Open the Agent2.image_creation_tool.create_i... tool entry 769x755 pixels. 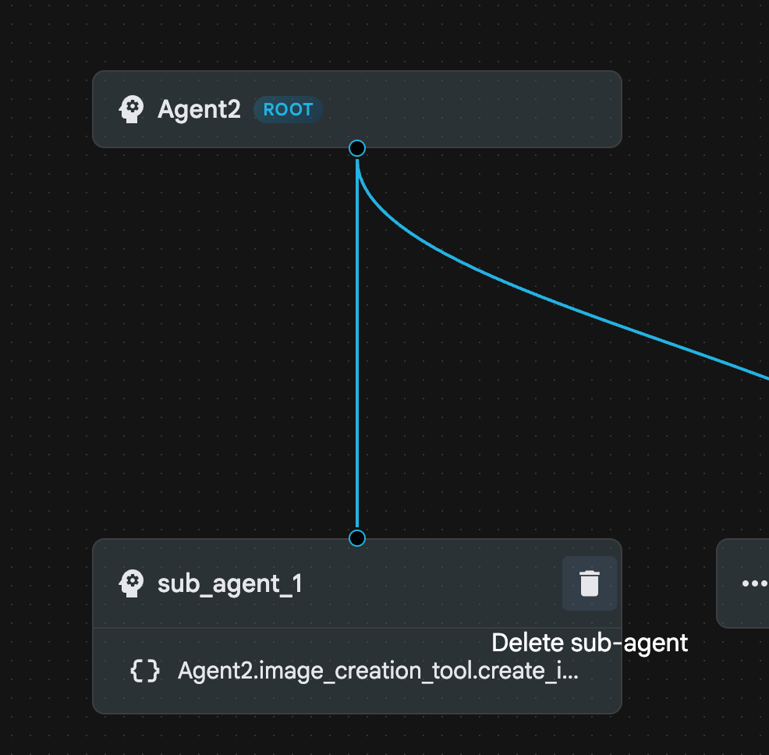click(x=378, y=671)
